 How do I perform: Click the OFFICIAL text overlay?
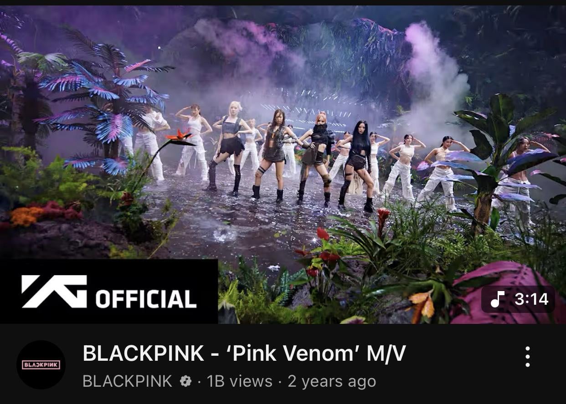146,299
